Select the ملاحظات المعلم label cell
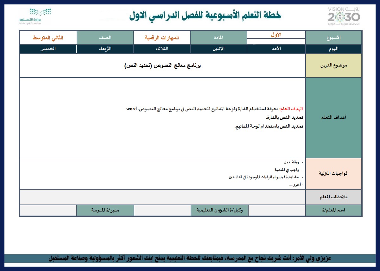Viewport: 380px width, 271px height. point(334,197)
